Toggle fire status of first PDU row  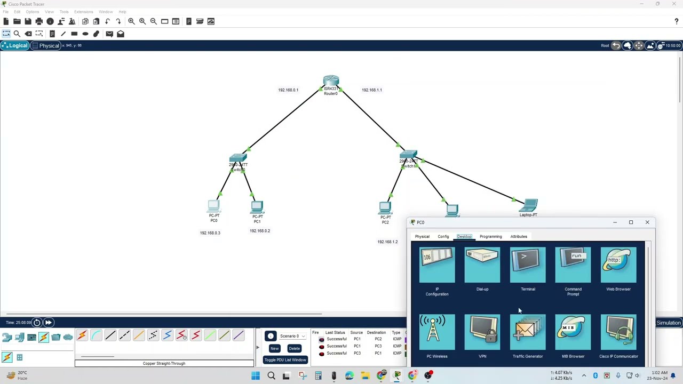[321, 339]
